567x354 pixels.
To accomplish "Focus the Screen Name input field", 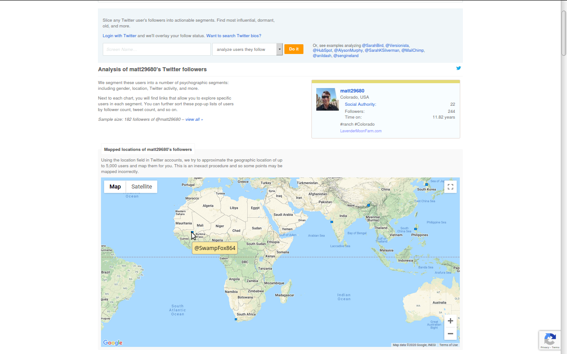I will coord(157,49).
